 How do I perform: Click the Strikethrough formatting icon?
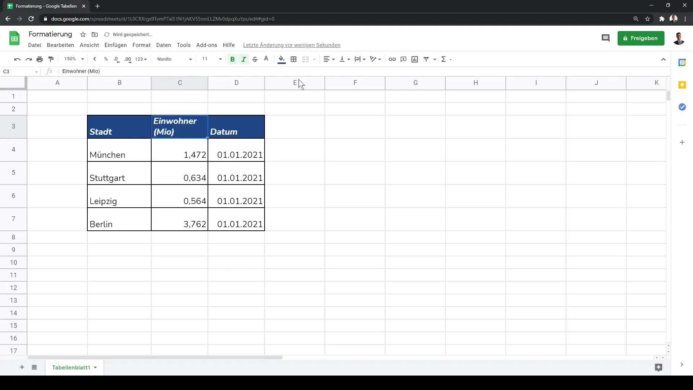(x=254, y=59)
